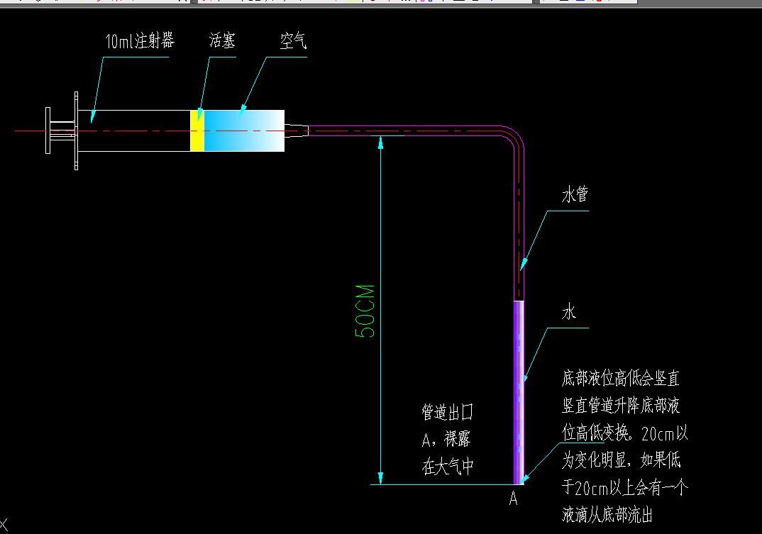Select the 水 text label

point(569,312)
